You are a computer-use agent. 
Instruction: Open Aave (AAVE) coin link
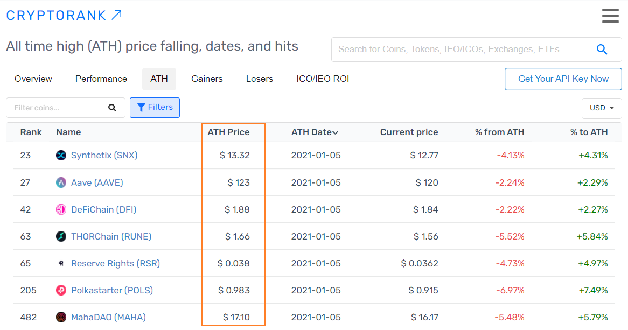(x=97, y=182)
